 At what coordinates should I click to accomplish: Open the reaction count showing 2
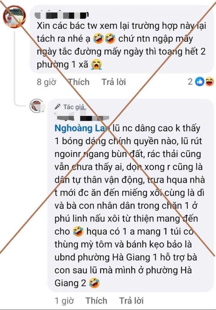[190, 82]
